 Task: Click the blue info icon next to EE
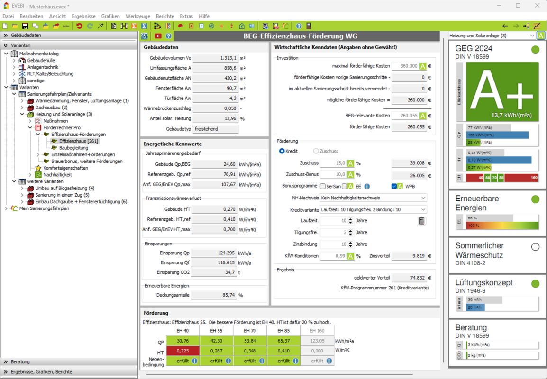click(367, 187)
